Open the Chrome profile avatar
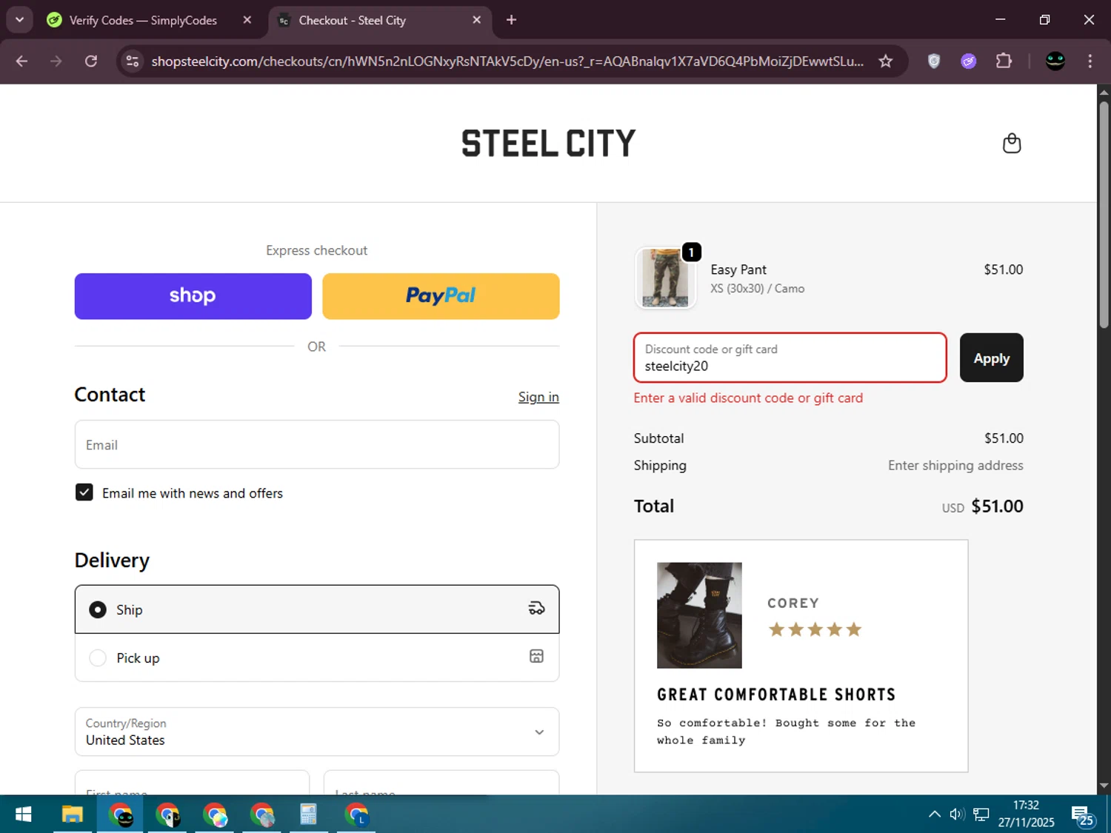The width and height of the screenshot is (1111, 833). click(x=1055, y=61)
